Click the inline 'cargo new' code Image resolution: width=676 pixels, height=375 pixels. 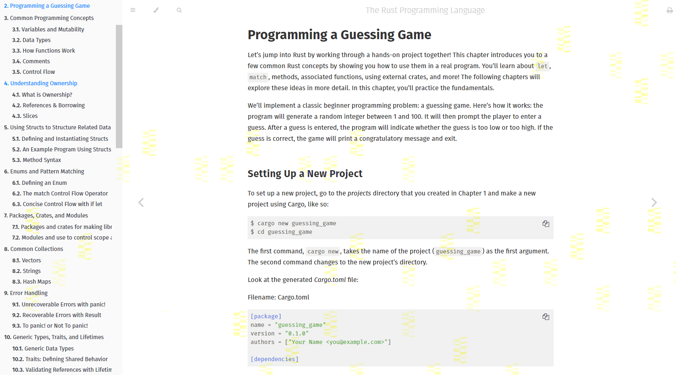pos(323,251)
